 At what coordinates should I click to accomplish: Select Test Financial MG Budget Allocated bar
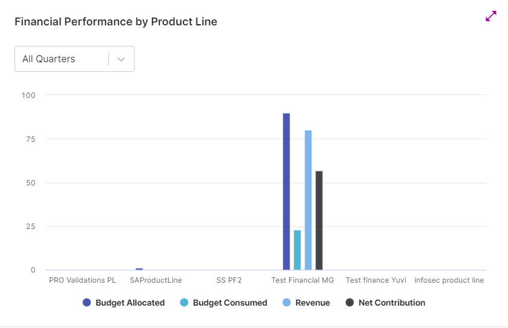click(286, 191)
